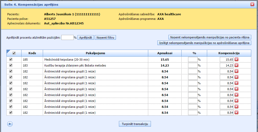Click the Noņemt filtru button
Image resolution: width=258 pixels, height=132 pixels.
click(x=105, y=38)
